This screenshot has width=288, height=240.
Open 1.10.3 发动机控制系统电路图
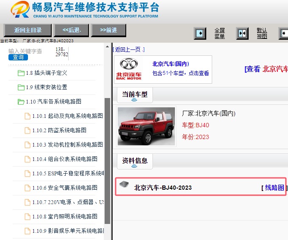[x=68, y=145]
